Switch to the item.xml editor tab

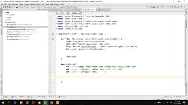[x=69, y=10]
